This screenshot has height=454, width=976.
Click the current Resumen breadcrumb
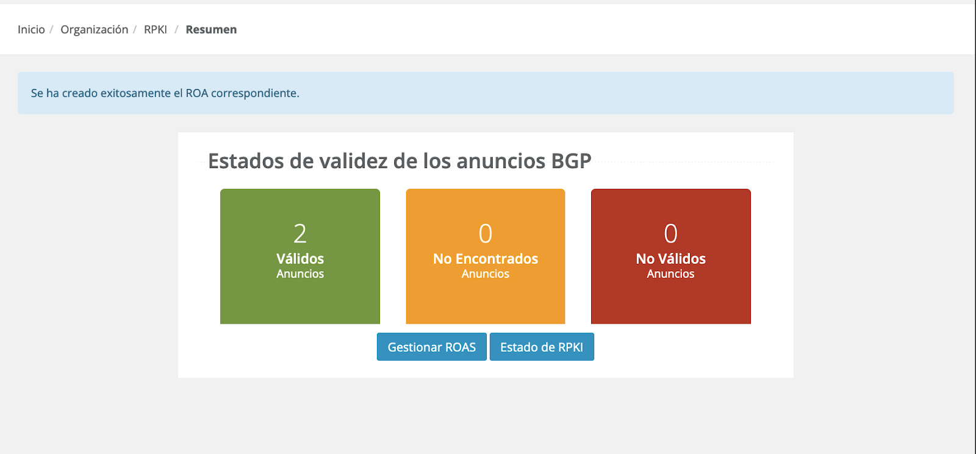(x=211, y=29)
